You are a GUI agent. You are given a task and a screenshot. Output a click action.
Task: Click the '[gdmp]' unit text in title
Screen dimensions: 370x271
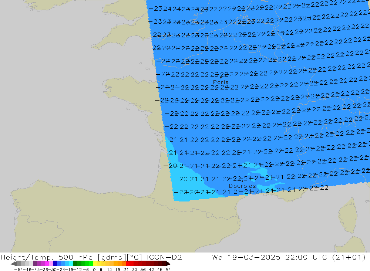pos(112,257)
